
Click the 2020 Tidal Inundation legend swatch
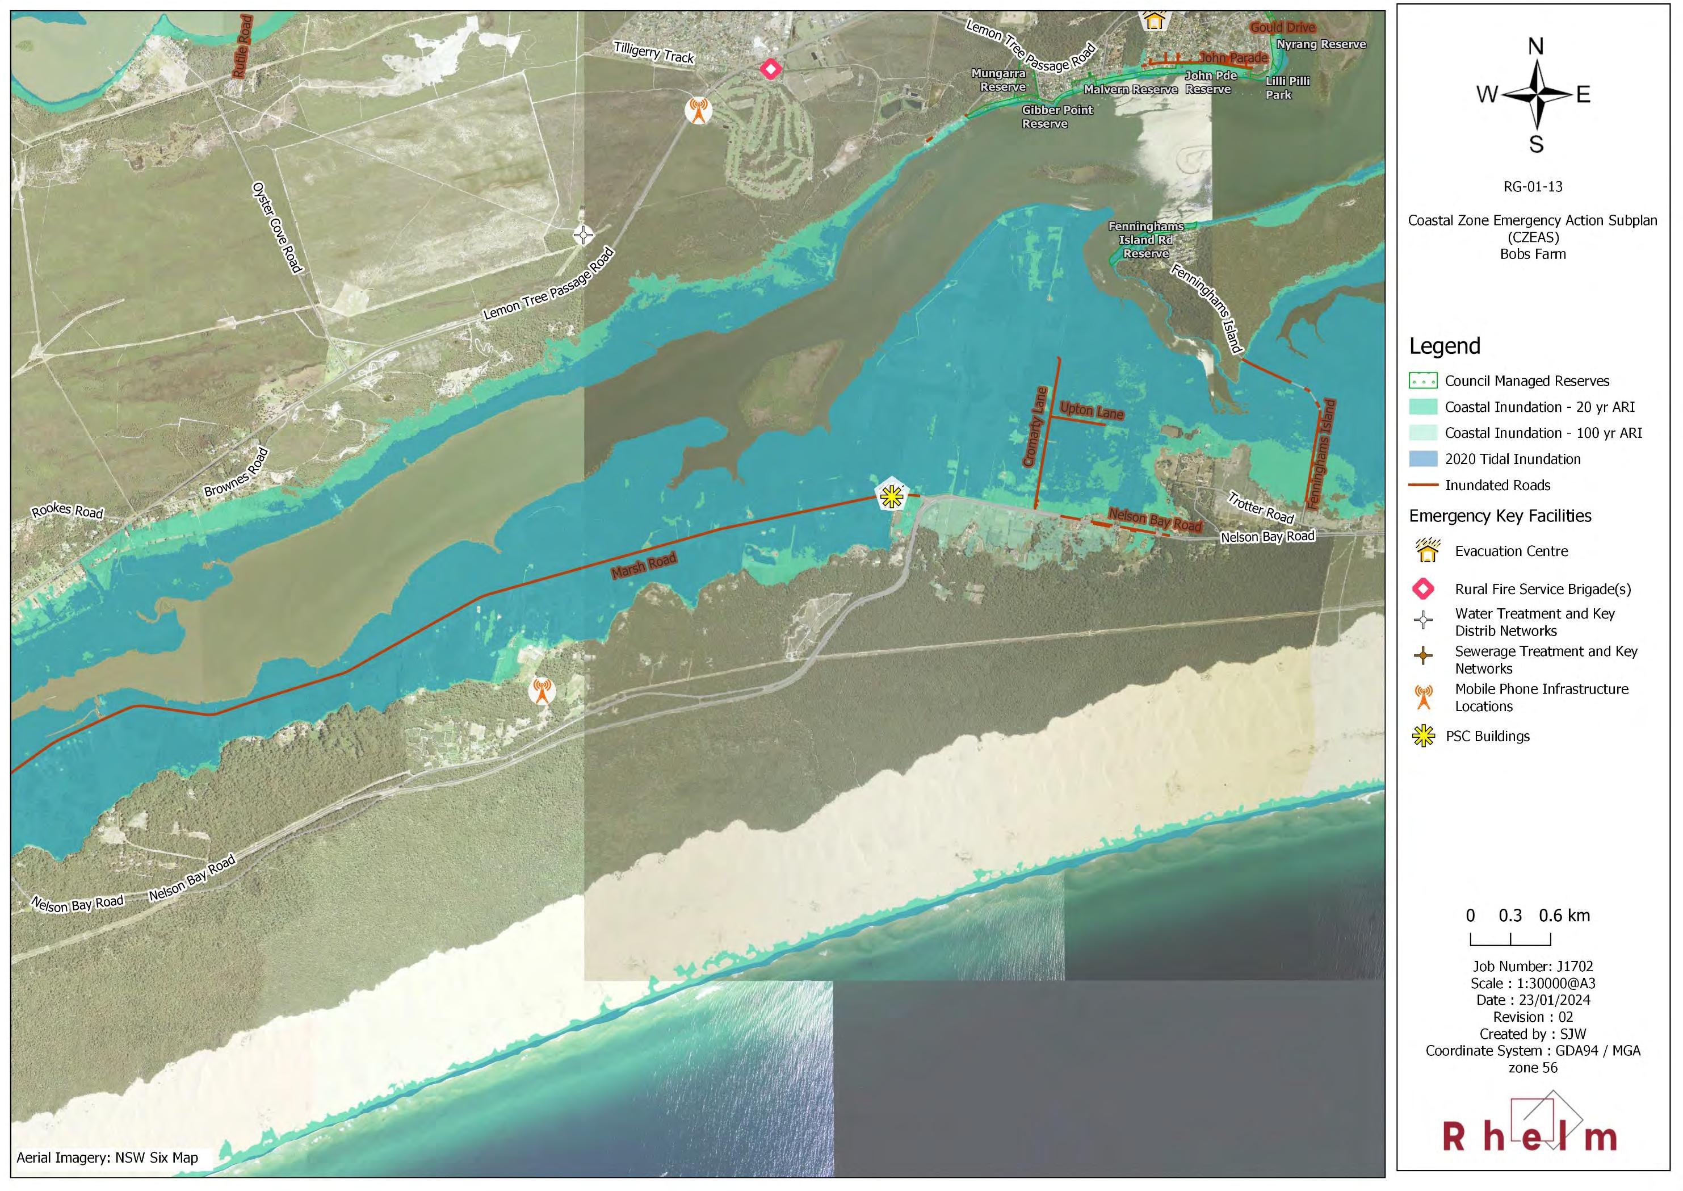[x=1423, y=459]
